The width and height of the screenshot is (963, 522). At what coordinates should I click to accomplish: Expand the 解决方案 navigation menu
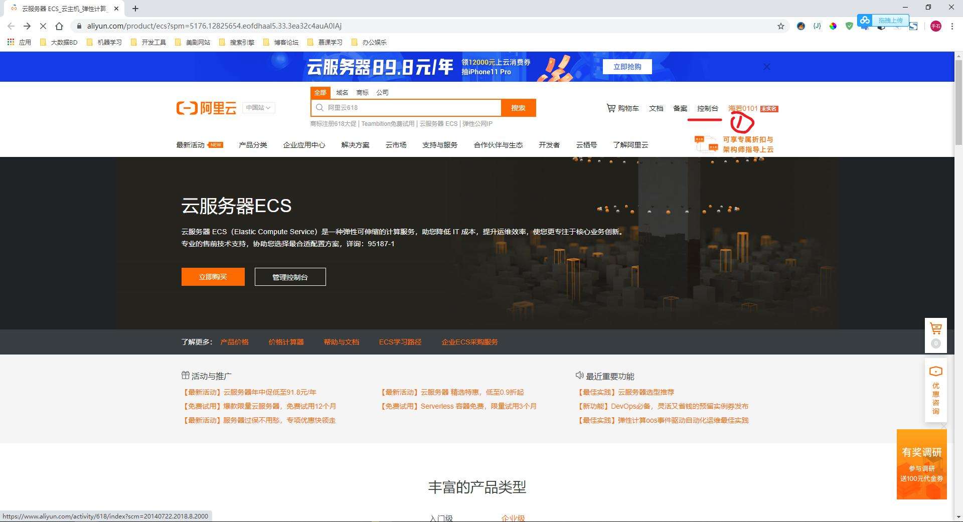(x=355, y=145)
